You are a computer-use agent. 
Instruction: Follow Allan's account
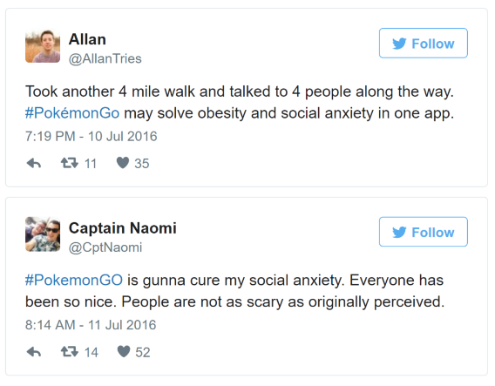pos(424,44)
